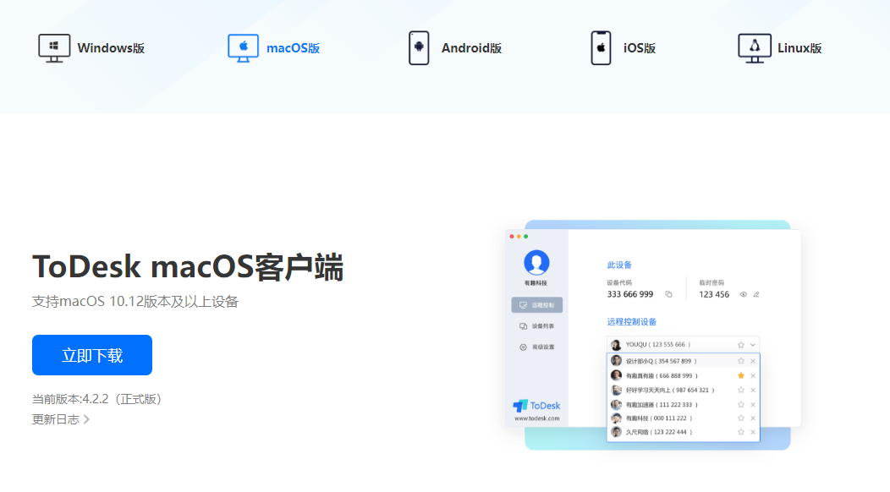Click the device code 333 666 999
The image size is (890, 492).
630,294
